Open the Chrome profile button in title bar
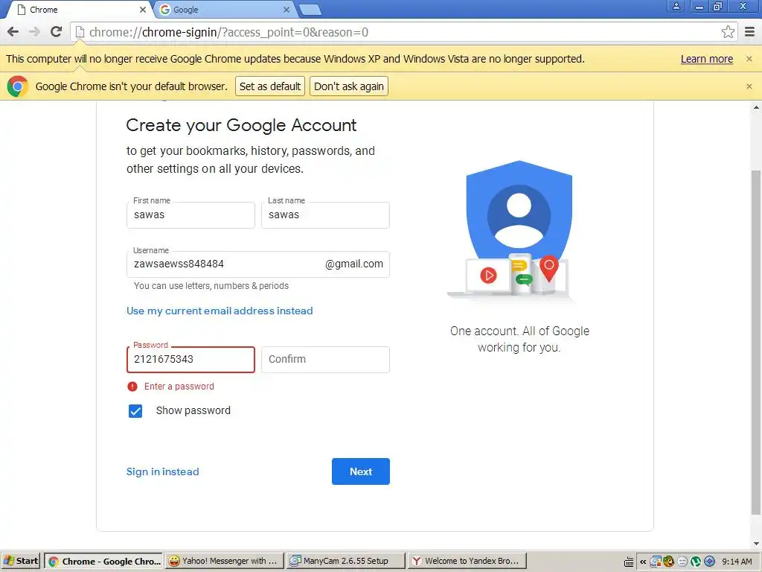762x572 pixels. (676, 6)
